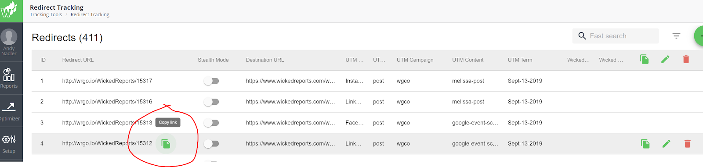The image size is (703, 167).
Task: Click Face… UTM source in row 3
Action: tap(355, 123)
